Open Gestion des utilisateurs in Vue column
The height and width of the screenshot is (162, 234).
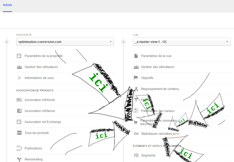click(158, 67)
